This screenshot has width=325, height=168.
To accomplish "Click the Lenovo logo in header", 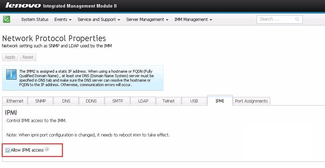I will click(x=23, y=5).
